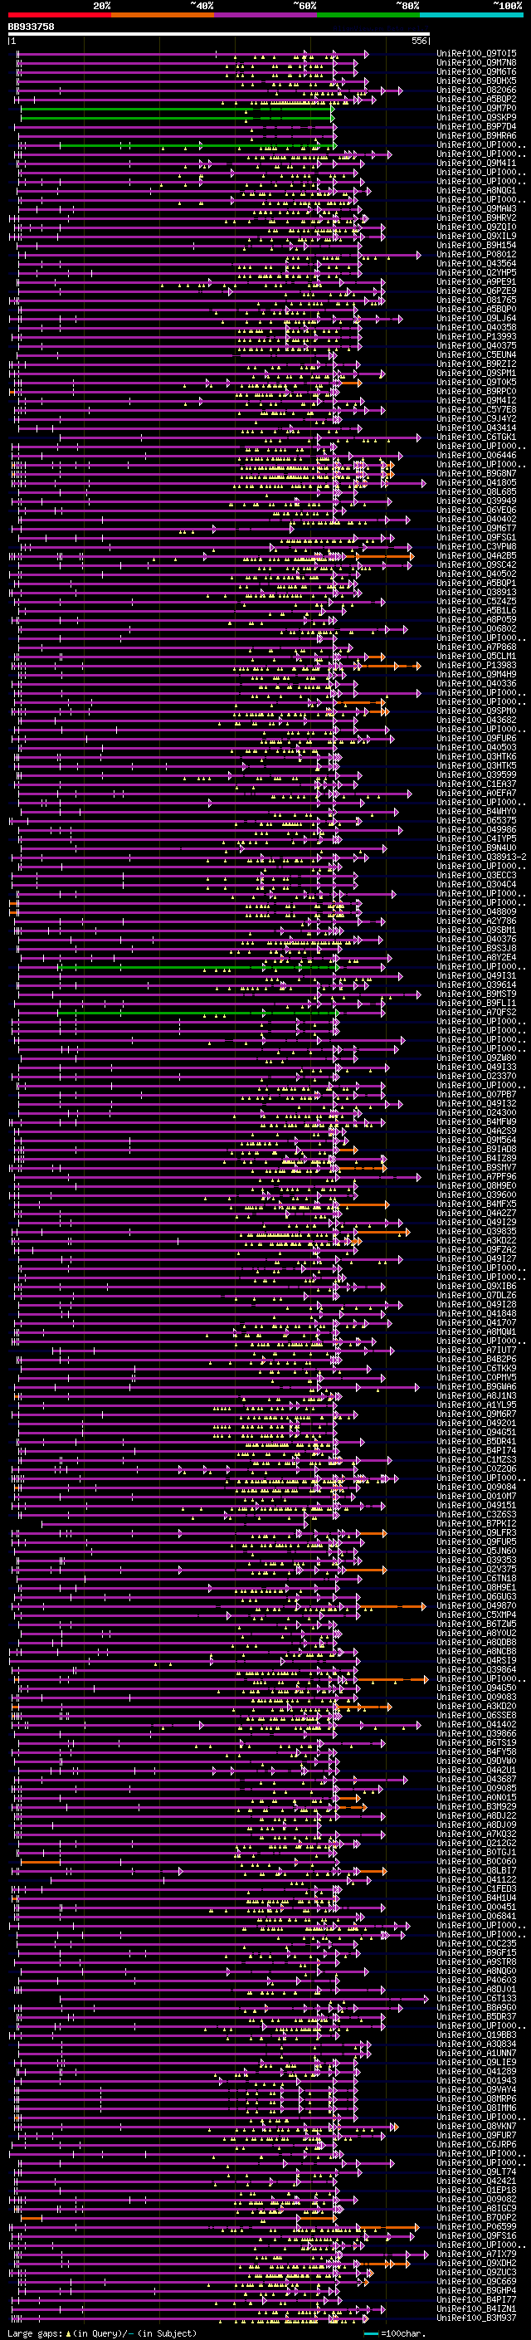This screenshot has width=531, height=2340.
Task: Open hit UniRef100_Q9T0I5
Action: pos(476,54)
